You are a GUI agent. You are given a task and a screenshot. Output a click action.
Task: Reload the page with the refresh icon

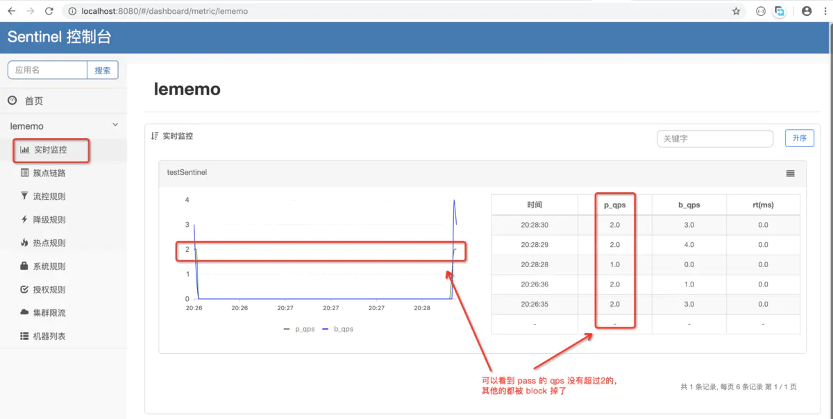coord(49,11)
